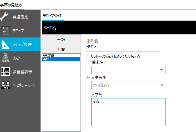Select テロップ条件 in the sidebar

(20, 44)
